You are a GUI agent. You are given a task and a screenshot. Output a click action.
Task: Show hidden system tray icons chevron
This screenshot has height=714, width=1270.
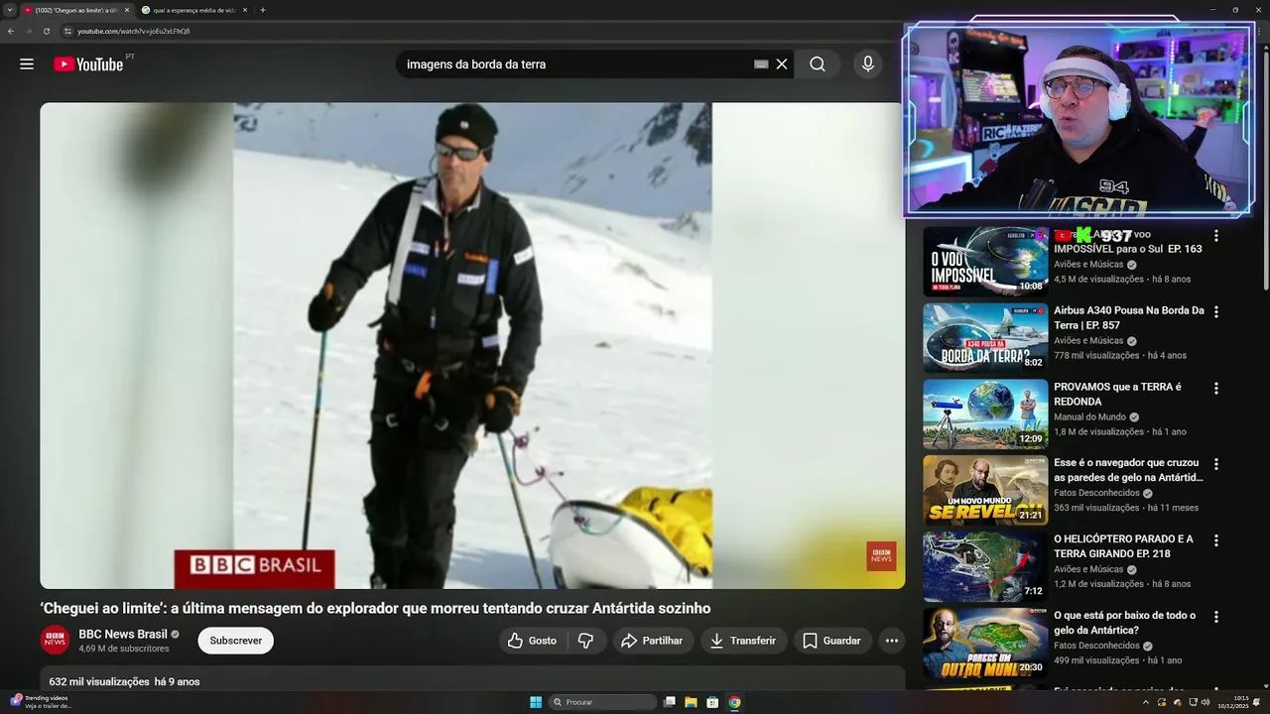tap(1146, 702)
